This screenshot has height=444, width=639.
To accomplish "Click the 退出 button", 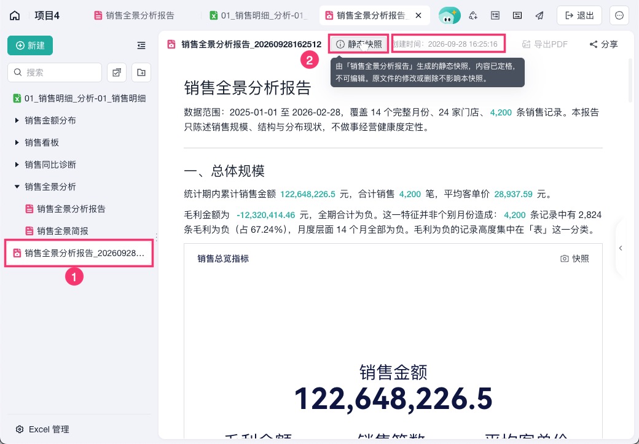I will (579, 15).
